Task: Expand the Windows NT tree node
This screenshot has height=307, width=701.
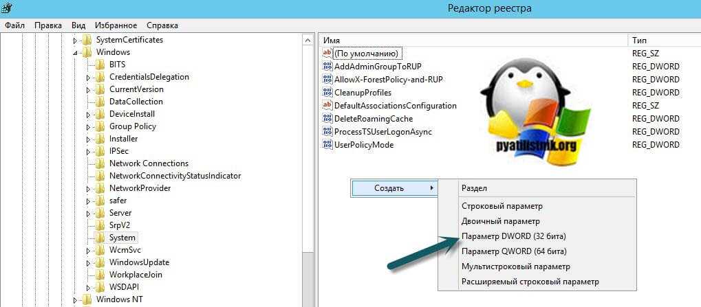Action: tap(75, 299)
